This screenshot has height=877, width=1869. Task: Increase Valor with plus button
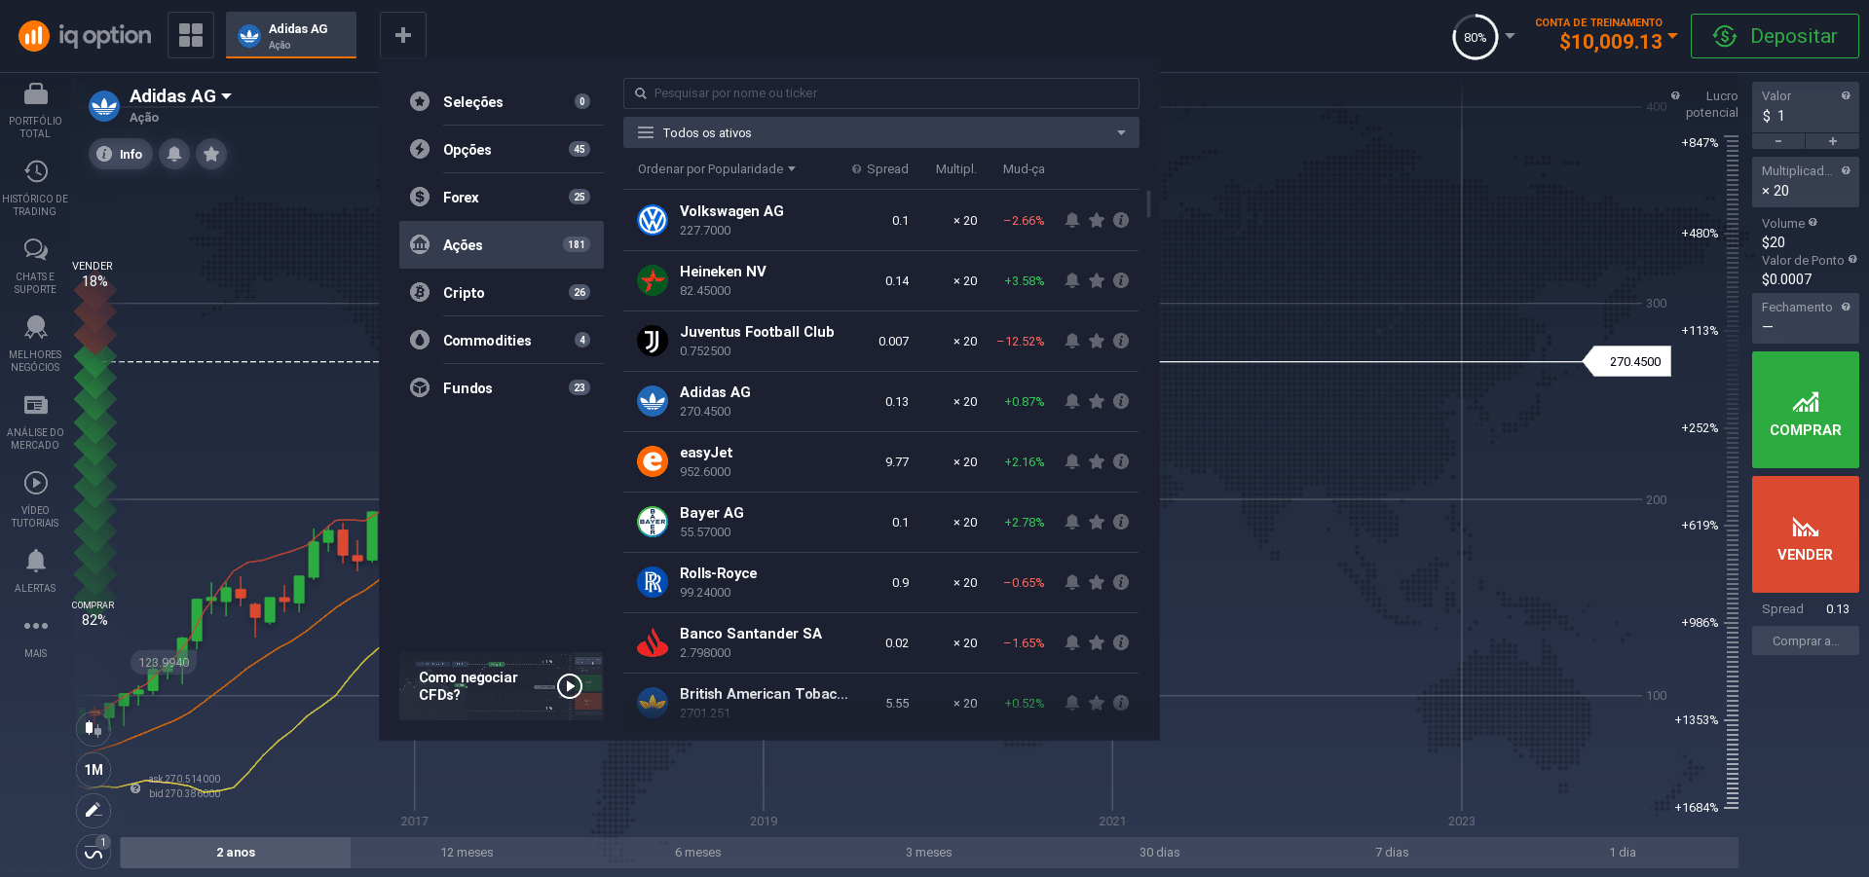point(1832,141)
